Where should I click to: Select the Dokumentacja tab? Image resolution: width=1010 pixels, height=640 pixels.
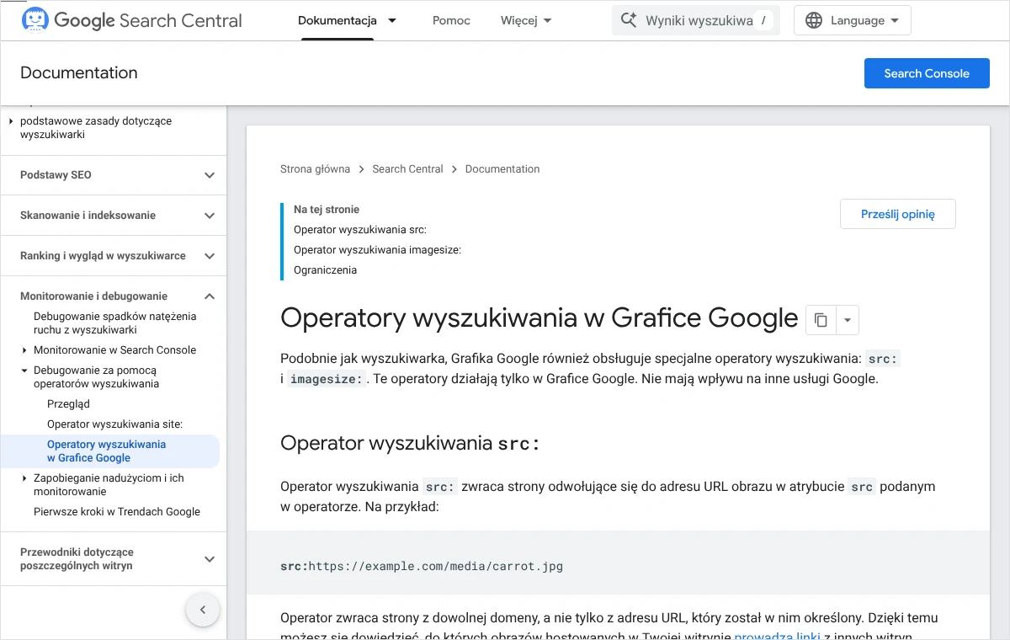(x=338, y=20)
